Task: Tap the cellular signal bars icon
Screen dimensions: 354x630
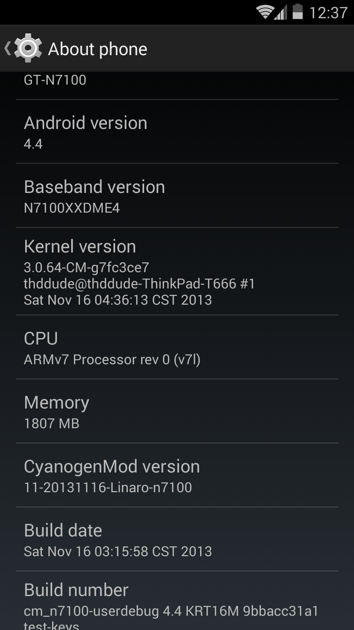Action: click(x=281, y=12)
